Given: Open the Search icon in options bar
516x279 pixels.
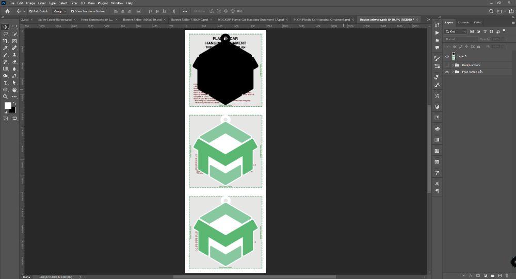Looking at the screenshot, I should (491, 11).
